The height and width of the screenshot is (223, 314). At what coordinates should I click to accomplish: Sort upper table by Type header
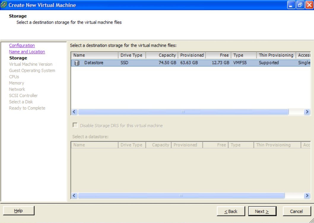(244, 55)
